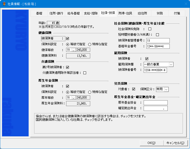Toggle 厚生年金保険 被保険者 checkbox
190x149 pixels.
[67, 86]
